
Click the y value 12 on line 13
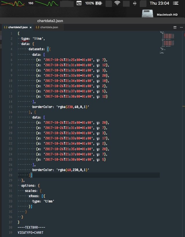pyautogui.click(x=104, y=96)
